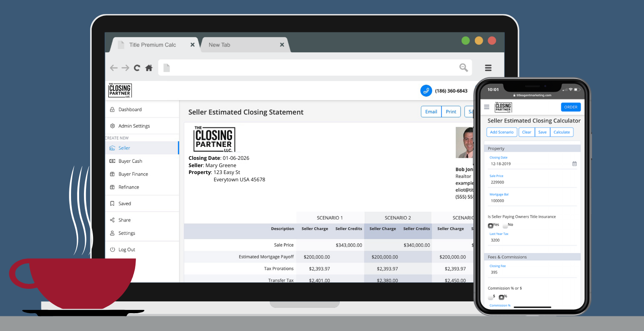Select No for Seller Paying Title Insurance

coord(505,226)
